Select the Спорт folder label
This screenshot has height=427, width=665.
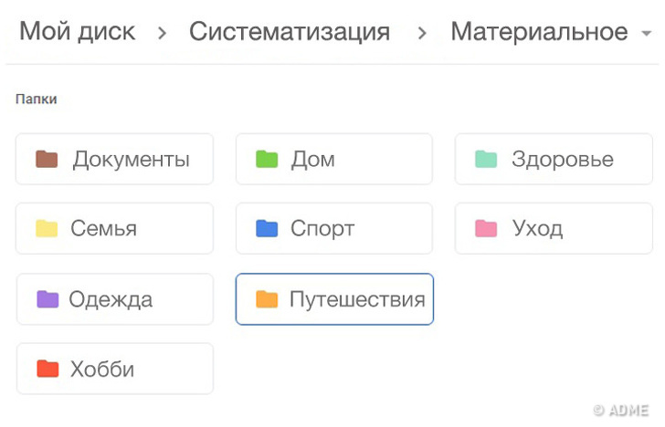(322, 228)
